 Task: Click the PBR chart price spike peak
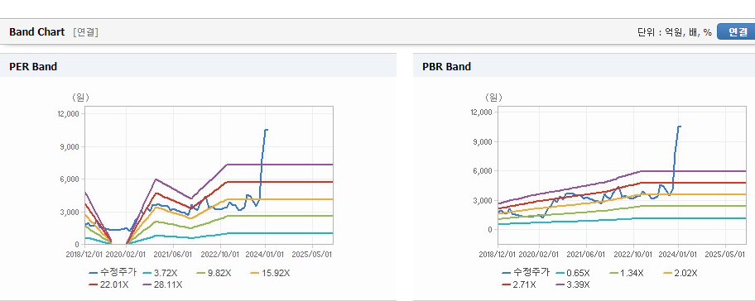pos(679,127)
